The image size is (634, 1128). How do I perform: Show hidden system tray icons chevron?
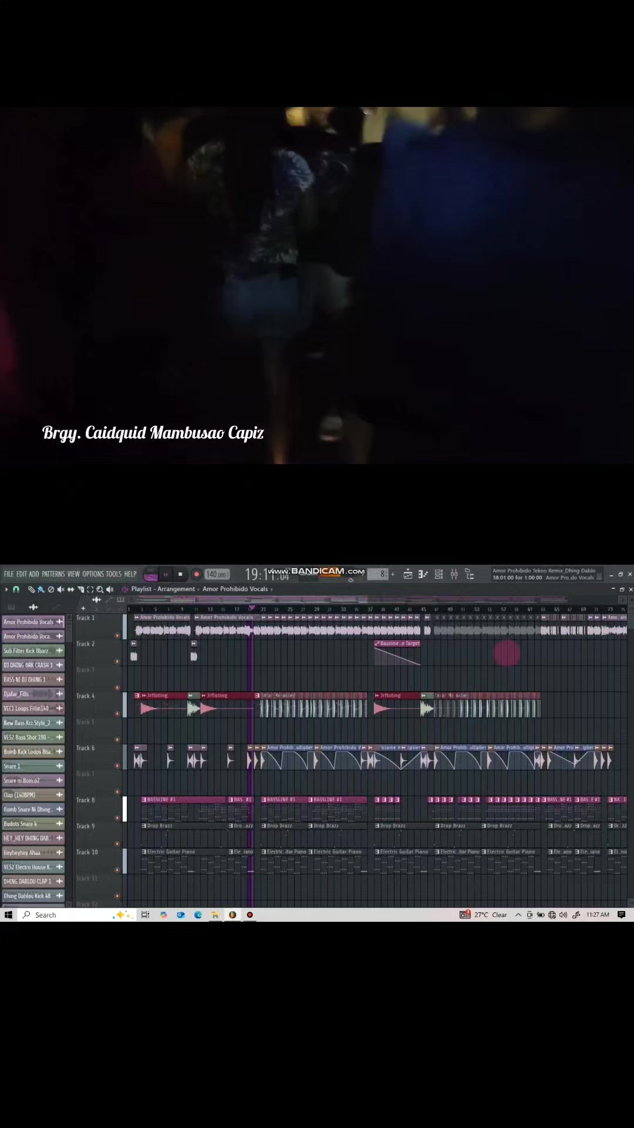[x=518, y=915]
